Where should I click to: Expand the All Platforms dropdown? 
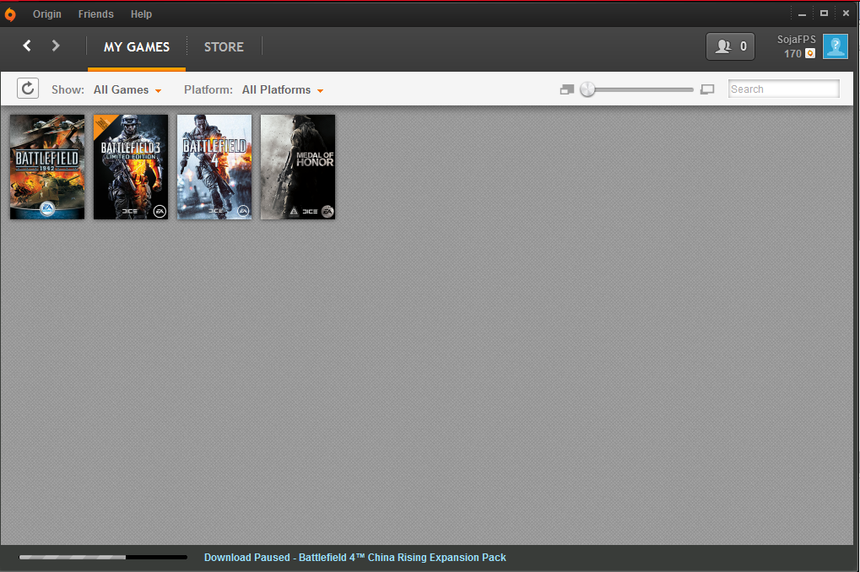(x=283, y=90)
